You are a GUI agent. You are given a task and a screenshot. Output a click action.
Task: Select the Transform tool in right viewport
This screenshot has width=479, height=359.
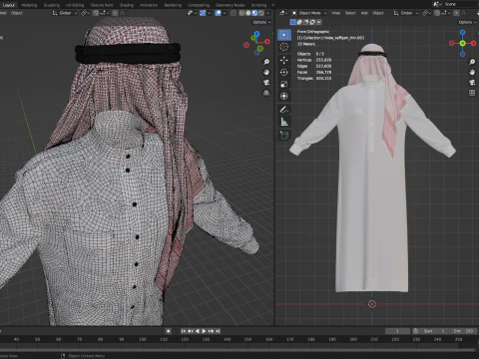284,96
